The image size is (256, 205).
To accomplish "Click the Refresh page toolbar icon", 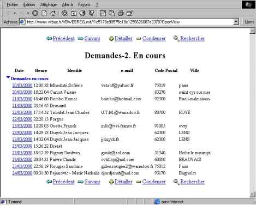I will point(44,13).
